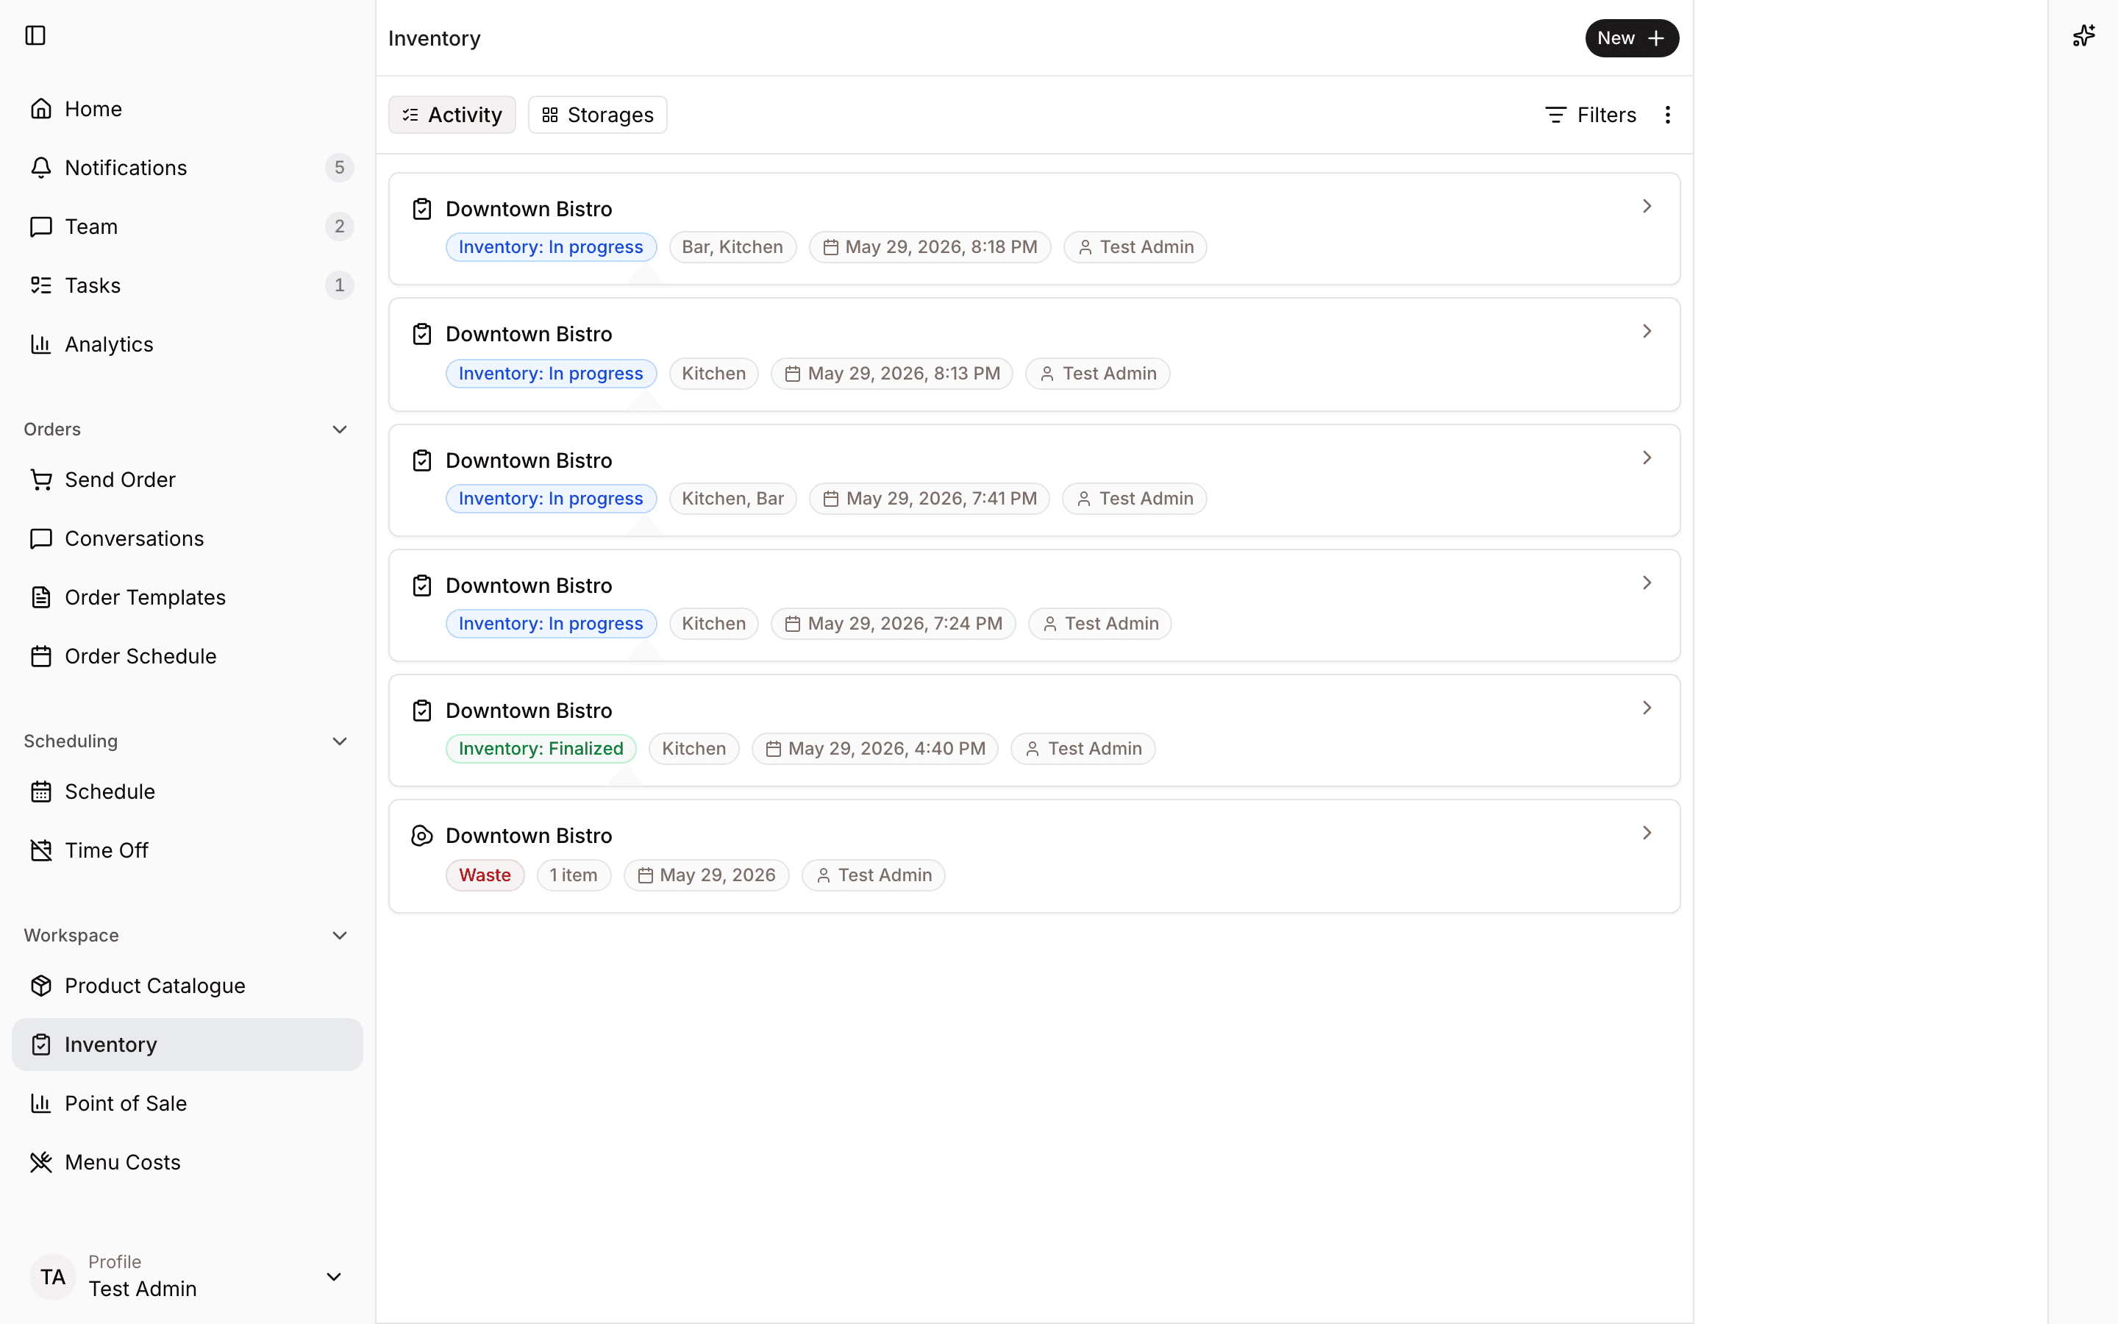Click the red Waste tag

[485, 875]
